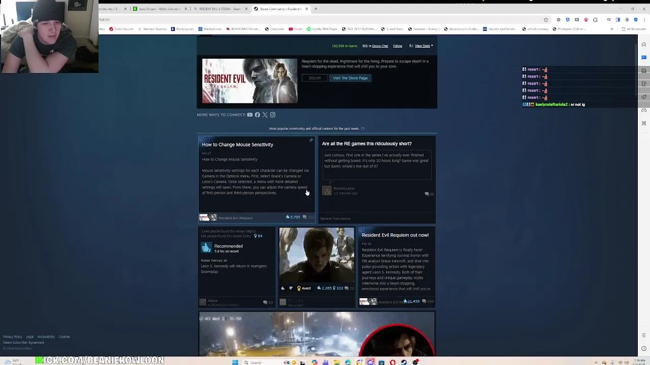
Task: Open the Walmart.com bookmark
Action: 209,29
